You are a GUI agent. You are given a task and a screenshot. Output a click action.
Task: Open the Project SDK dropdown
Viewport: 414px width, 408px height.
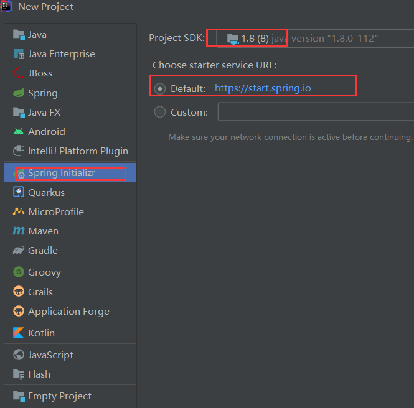[x=311, y=39]
